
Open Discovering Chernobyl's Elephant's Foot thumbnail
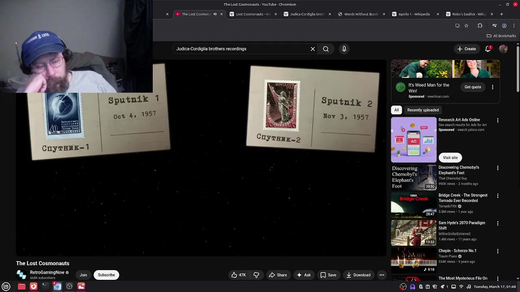pos(414,177)
